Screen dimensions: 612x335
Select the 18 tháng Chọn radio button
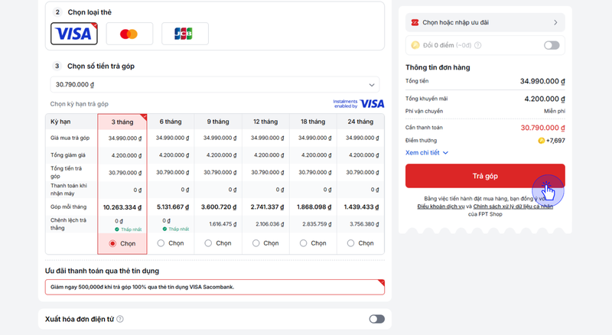click(x=303, y=243)
